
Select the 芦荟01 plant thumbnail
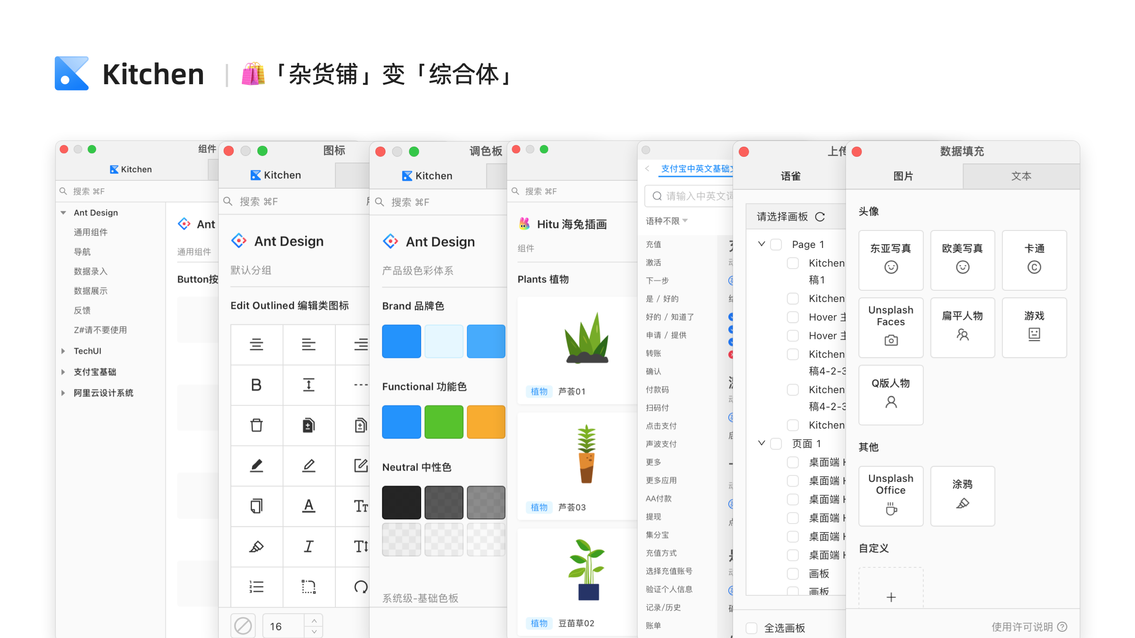coord(586,338)
